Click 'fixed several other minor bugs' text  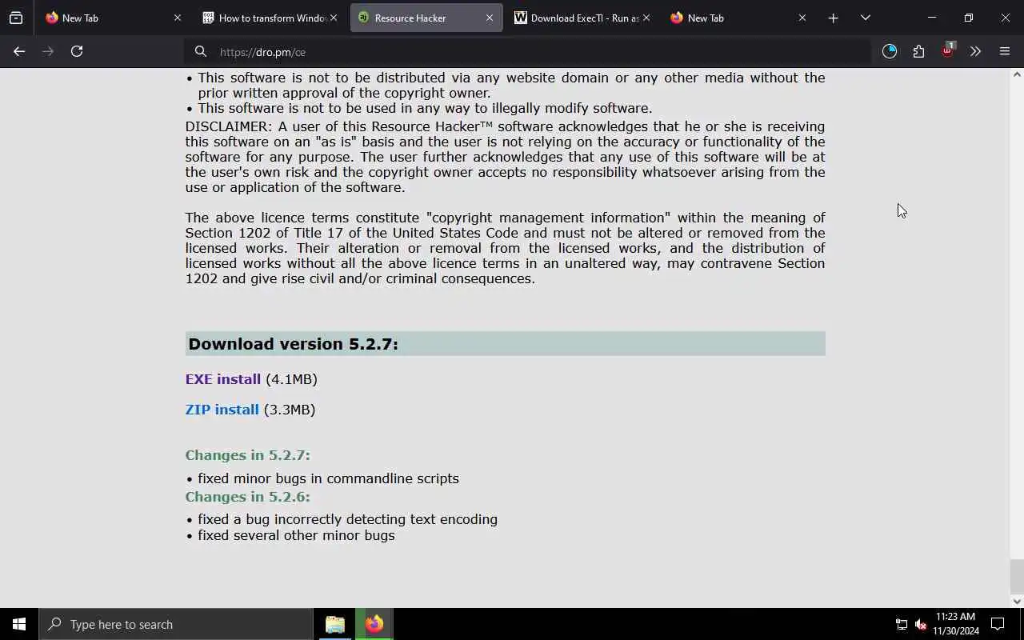297,535
